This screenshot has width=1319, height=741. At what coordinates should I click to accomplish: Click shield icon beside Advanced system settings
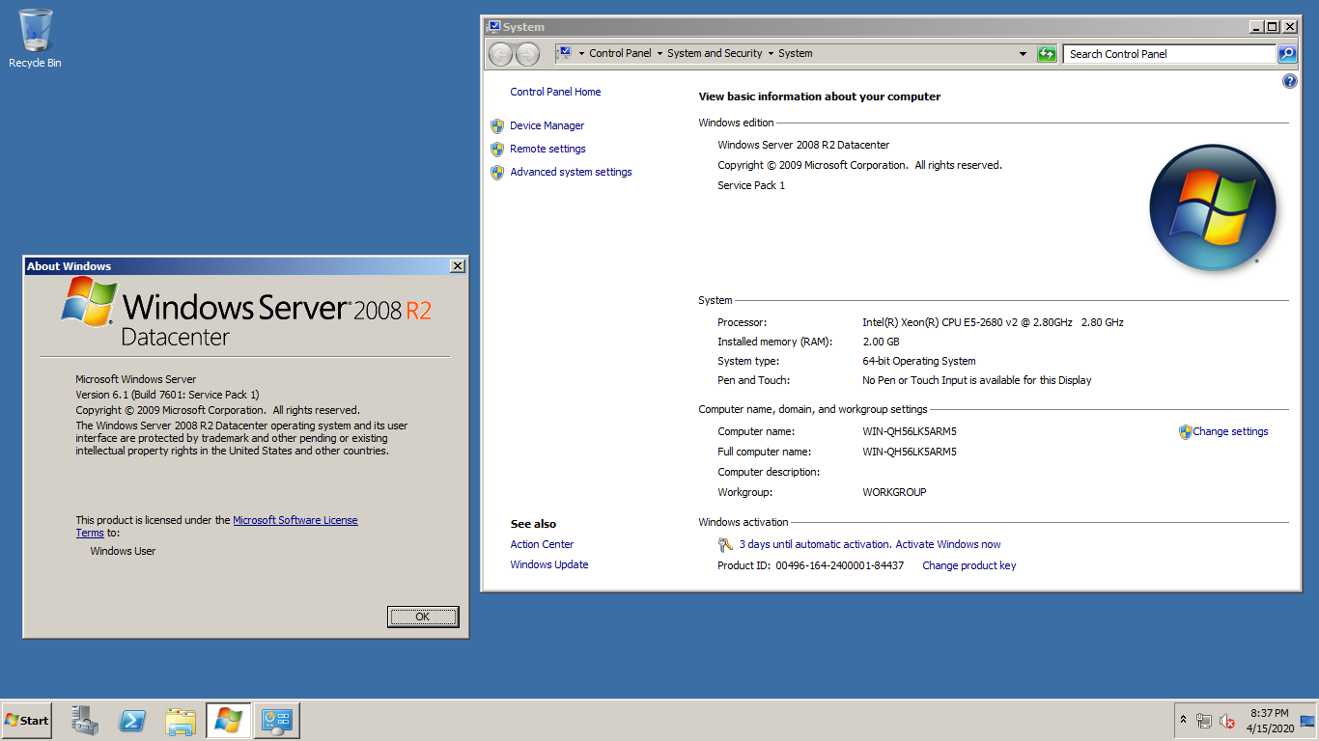tap(497, 172)
